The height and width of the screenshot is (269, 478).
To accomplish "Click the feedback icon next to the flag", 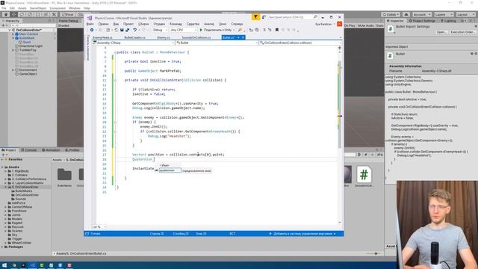I will click(x=264, y=17).
